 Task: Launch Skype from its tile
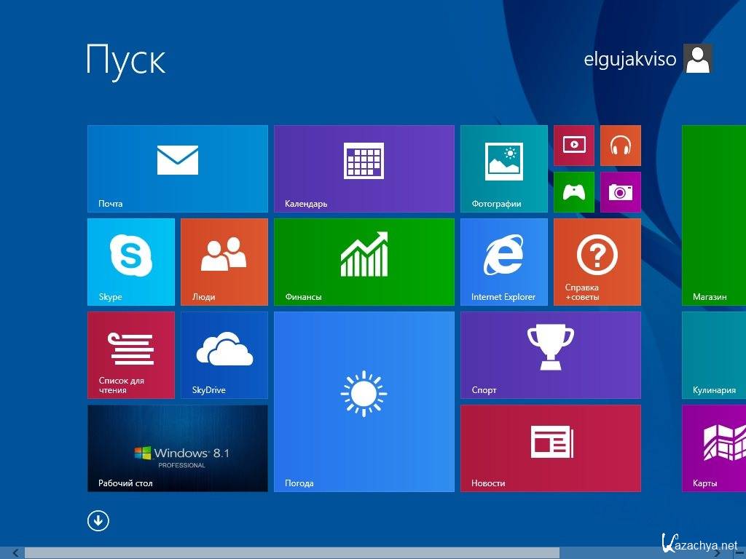[x=130, y=261]
